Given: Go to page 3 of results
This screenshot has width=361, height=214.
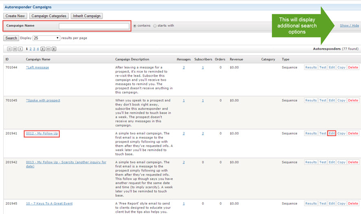Looking at the screenshot, I should [34, 49].
